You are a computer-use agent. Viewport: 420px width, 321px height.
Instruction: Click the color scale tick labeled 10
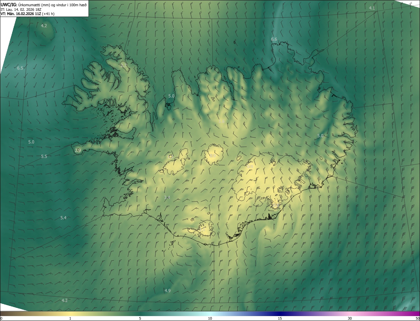(210, 318)
